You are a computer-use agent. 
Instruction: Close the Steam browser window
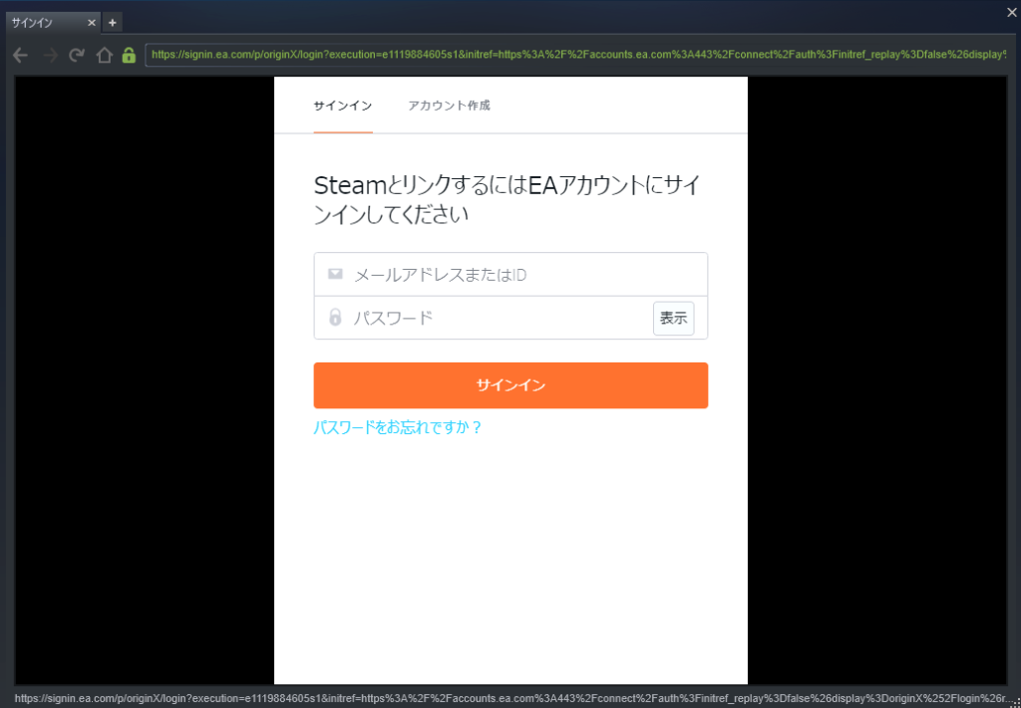tap(1012, 12)
